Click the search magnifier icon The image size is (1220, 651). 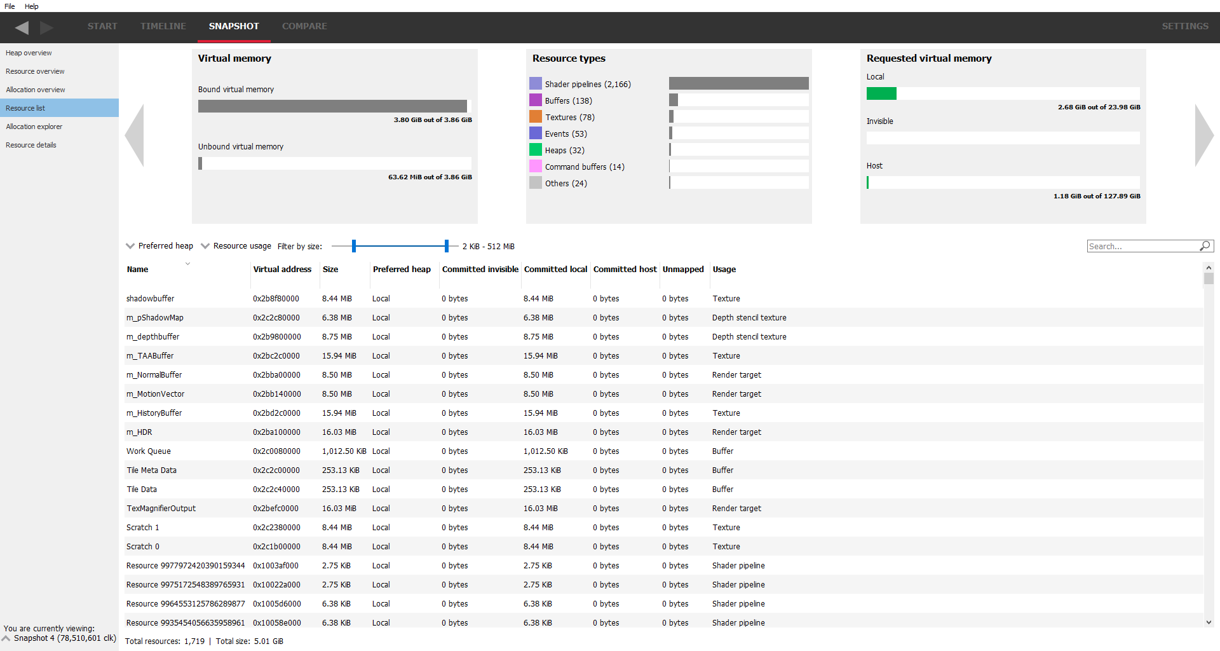1205,246
